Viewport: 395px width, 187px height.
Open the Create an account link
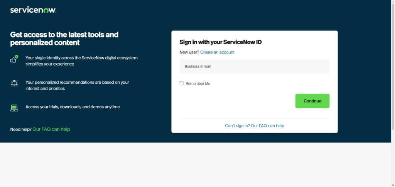pyautogui.click(x=218, y=52)
